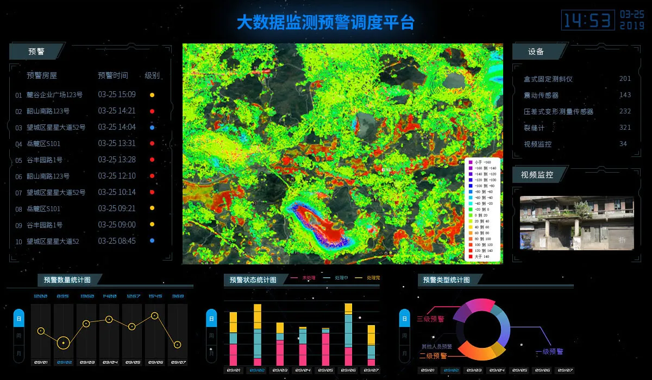Toggle the 未处理 legend marker

[x=294, y=278]
